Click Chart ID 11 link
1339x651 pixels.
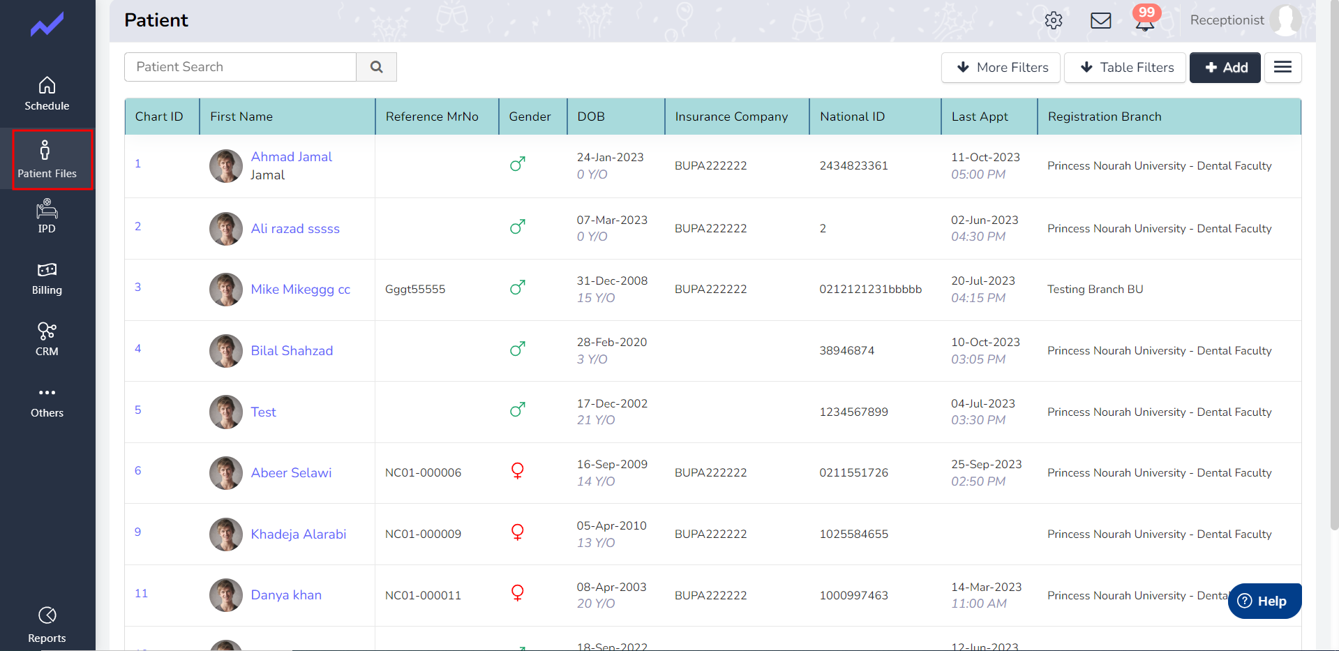[x=141, y=593]
